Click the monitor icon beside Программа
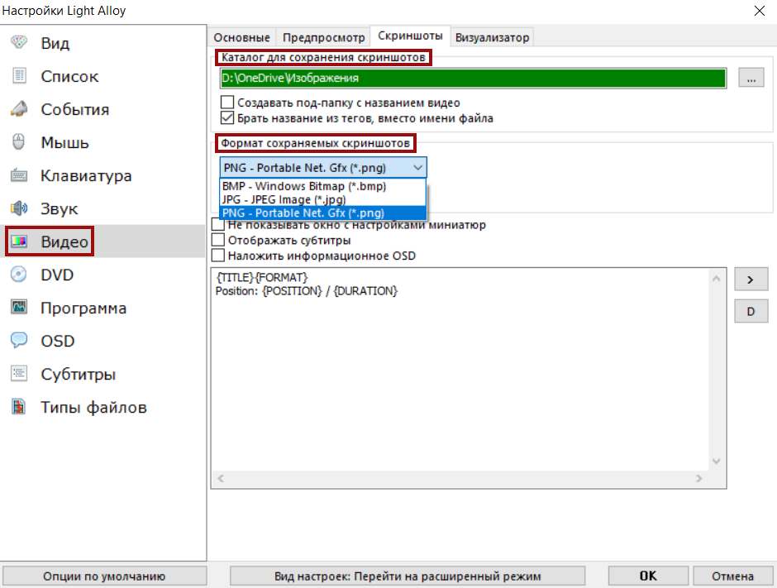The width and height of the screenshot is (777, 588). click(19, 308)
